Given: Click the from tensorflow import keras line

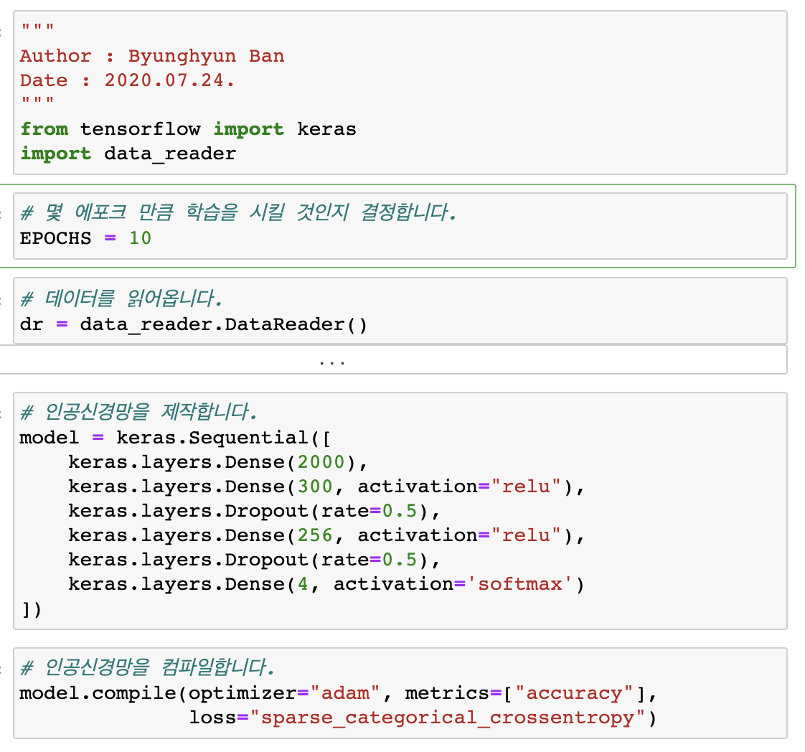Looking at the screenshot, I should click(189, 129).
